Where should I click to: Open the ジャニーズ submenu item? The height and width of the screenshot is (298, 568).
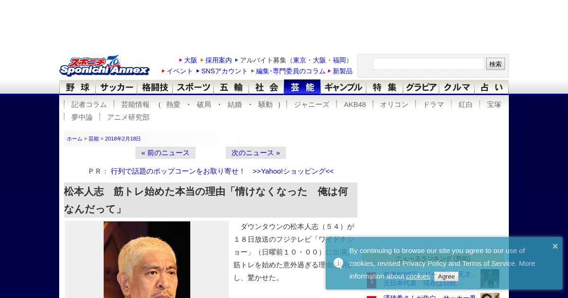point(311,105)
